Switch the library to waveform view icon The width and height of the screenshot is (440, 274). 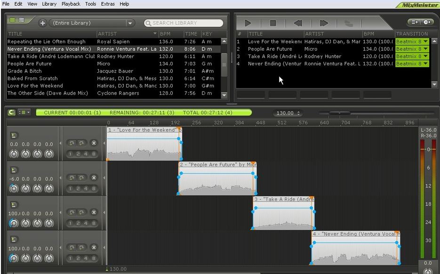point(21,20)
